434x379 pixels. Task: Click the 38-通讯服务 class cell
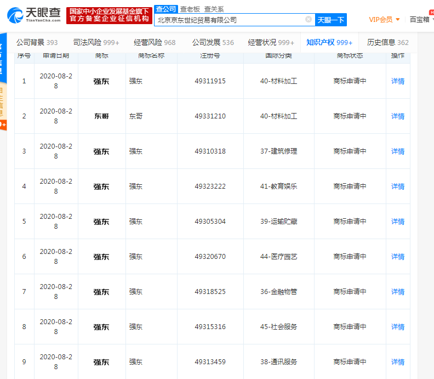tap(279, 362)
